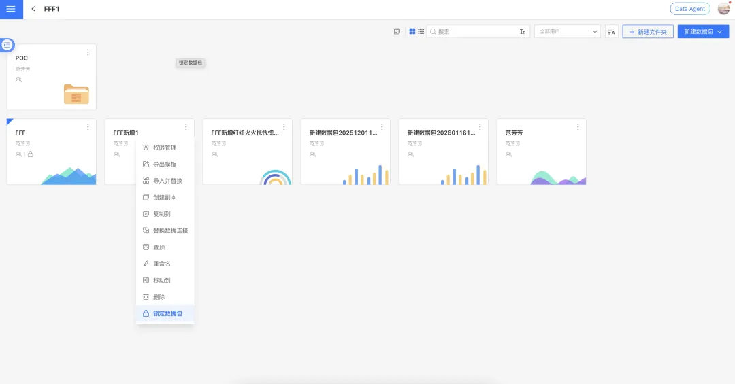Open more options on 新建数据包202512011 card
The height and width of the screenshot is (384, 735).
coord(382,127)
